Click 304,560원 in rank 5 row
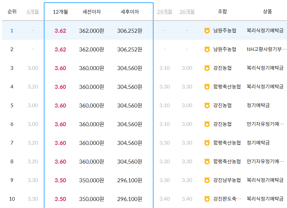The height and width of the screenshot is (208, 287). click(129, 106)
